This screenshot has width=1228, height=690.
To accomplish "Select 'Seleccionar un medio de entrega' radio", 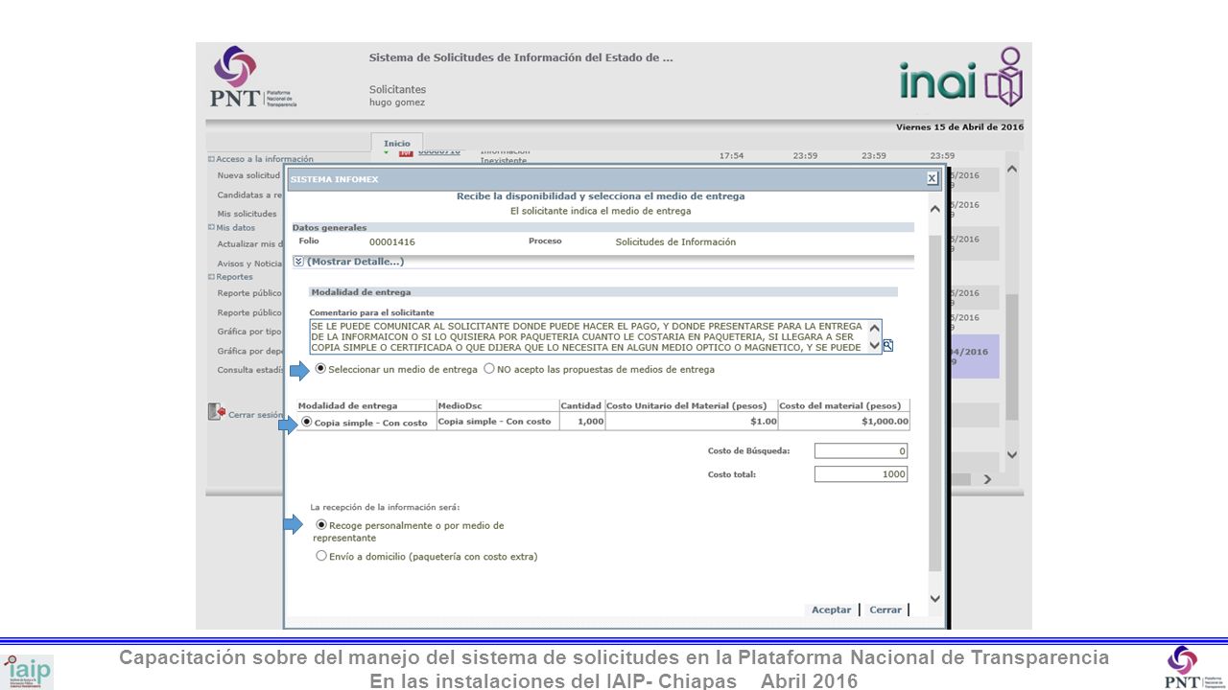I will tap(320, 369).
